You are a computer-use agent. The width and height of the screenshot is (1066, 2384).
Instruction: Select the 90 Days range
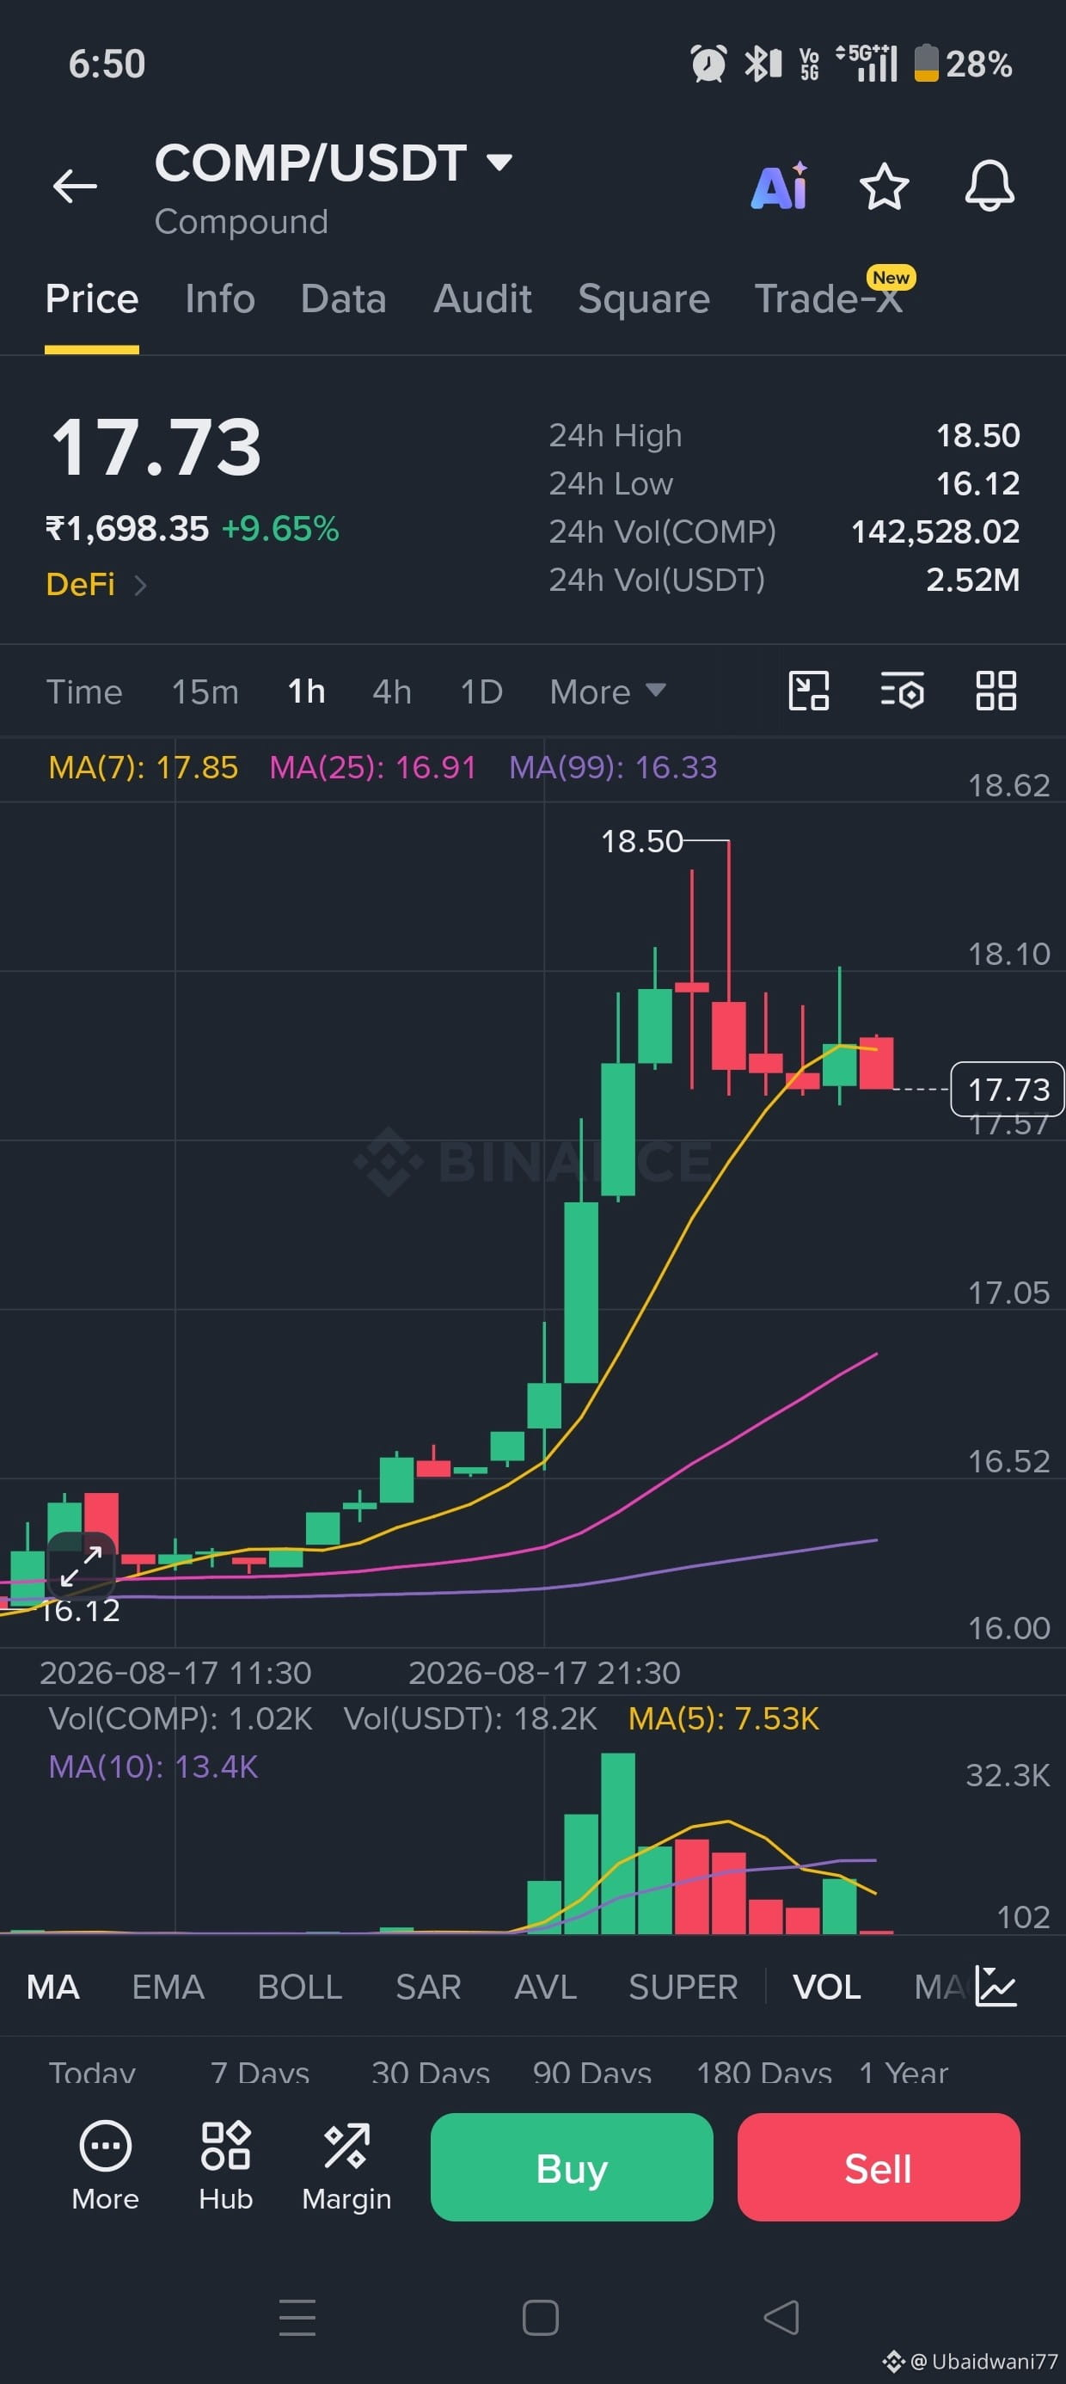(592, 2073)
